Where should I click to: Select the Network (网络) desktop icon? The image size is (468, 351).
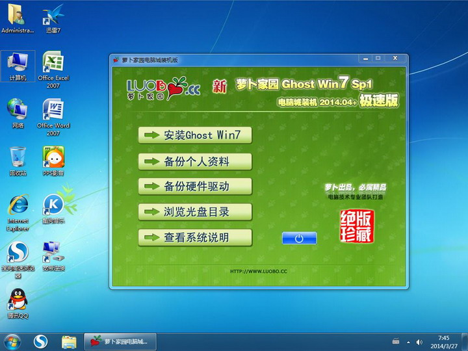pyautogui.click(x=18, y=113)
